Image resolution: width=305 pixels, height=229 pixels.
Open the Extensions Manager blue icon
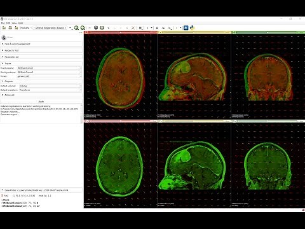click(186, 28)
